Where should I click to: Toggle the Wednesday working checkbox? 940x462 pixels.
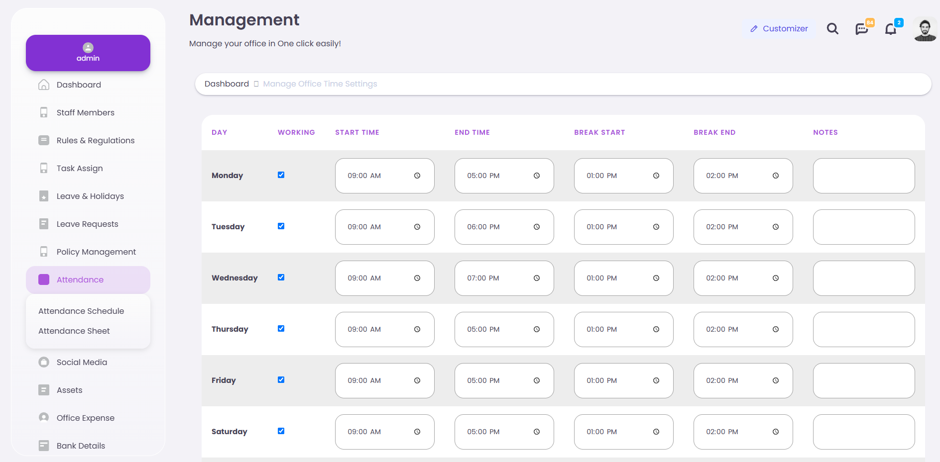click(281, 277)
